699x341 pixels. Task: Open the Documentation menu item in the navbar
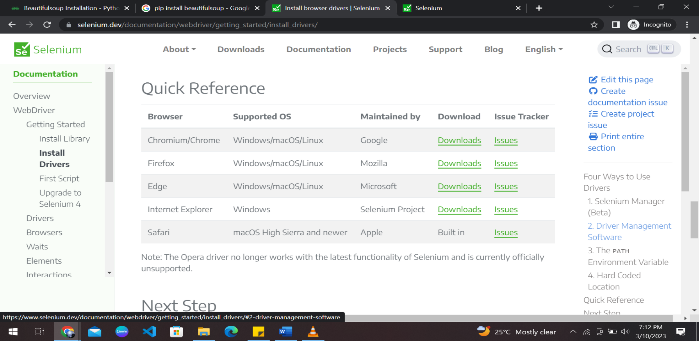coord(319,50)
